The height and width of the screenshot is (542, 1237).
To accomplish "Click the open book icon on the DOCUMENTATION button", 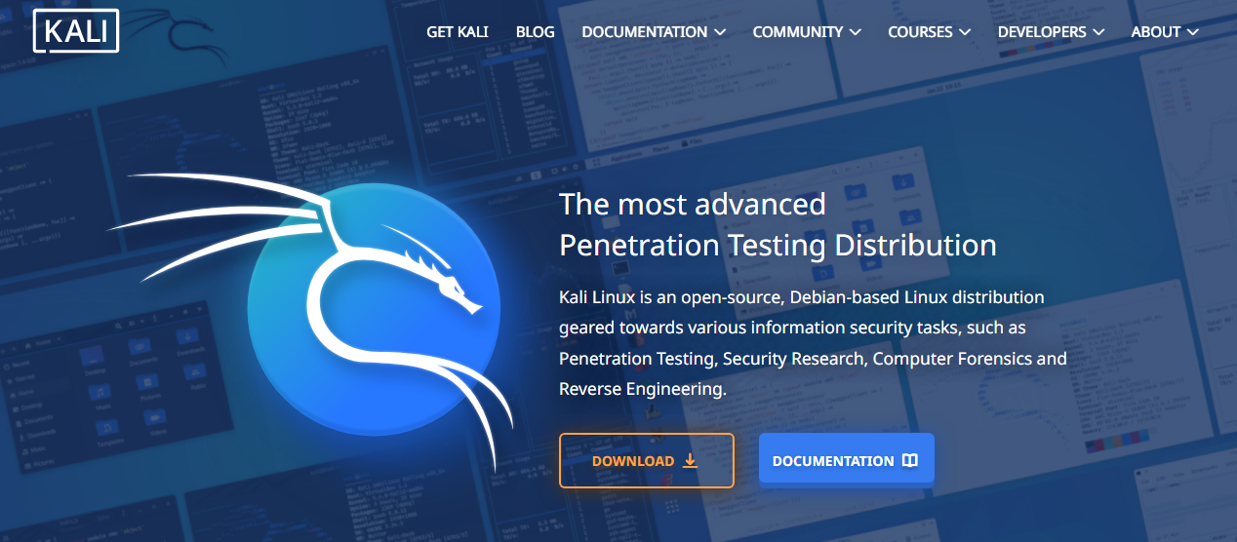I will (x=909, y=460).
